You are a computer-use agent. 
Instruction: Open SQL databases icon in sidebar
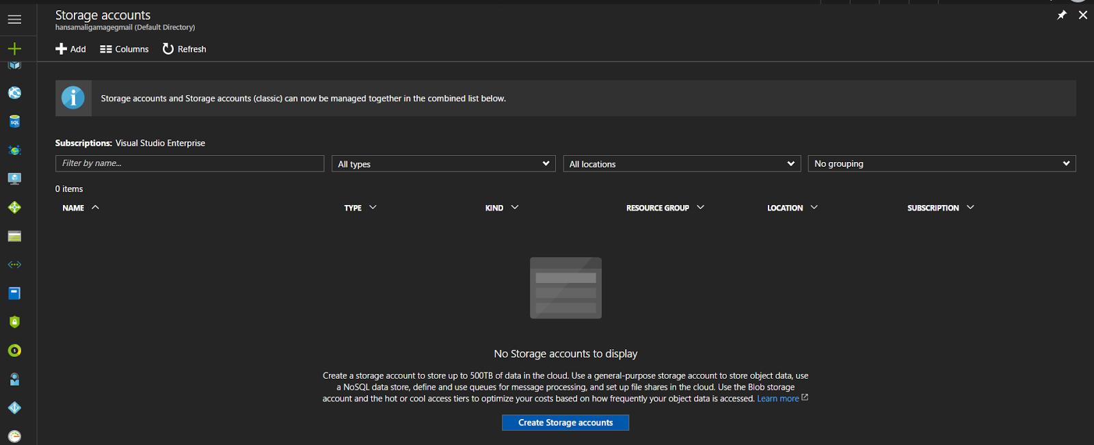(14, 122)
